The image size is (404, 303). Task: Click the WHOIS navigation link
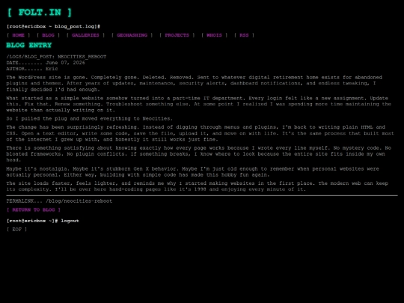(214, 35)
